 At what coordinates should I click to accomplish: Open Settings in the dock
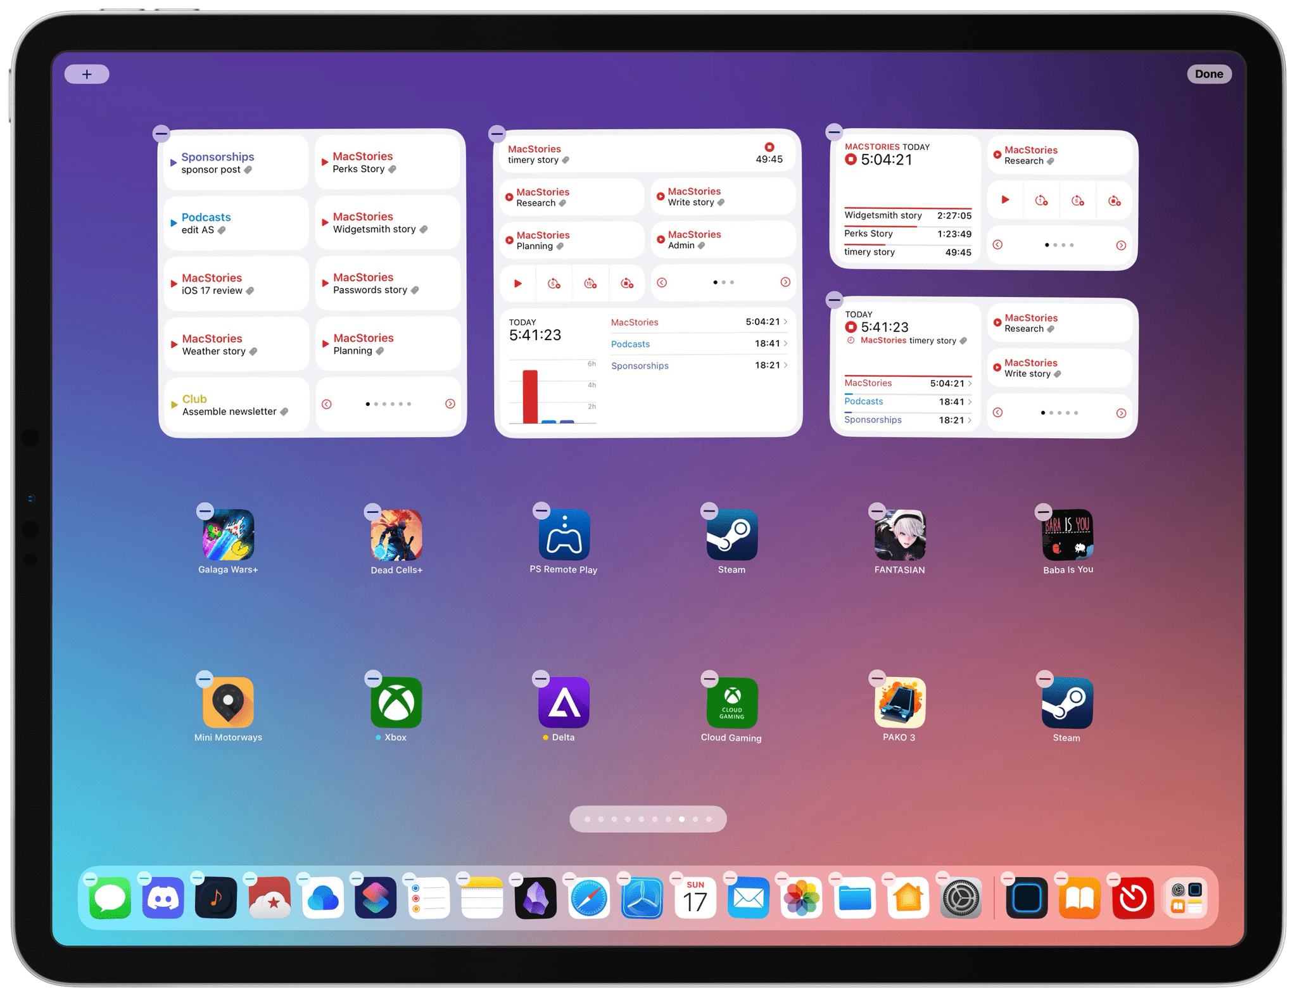tap(961, 898)
